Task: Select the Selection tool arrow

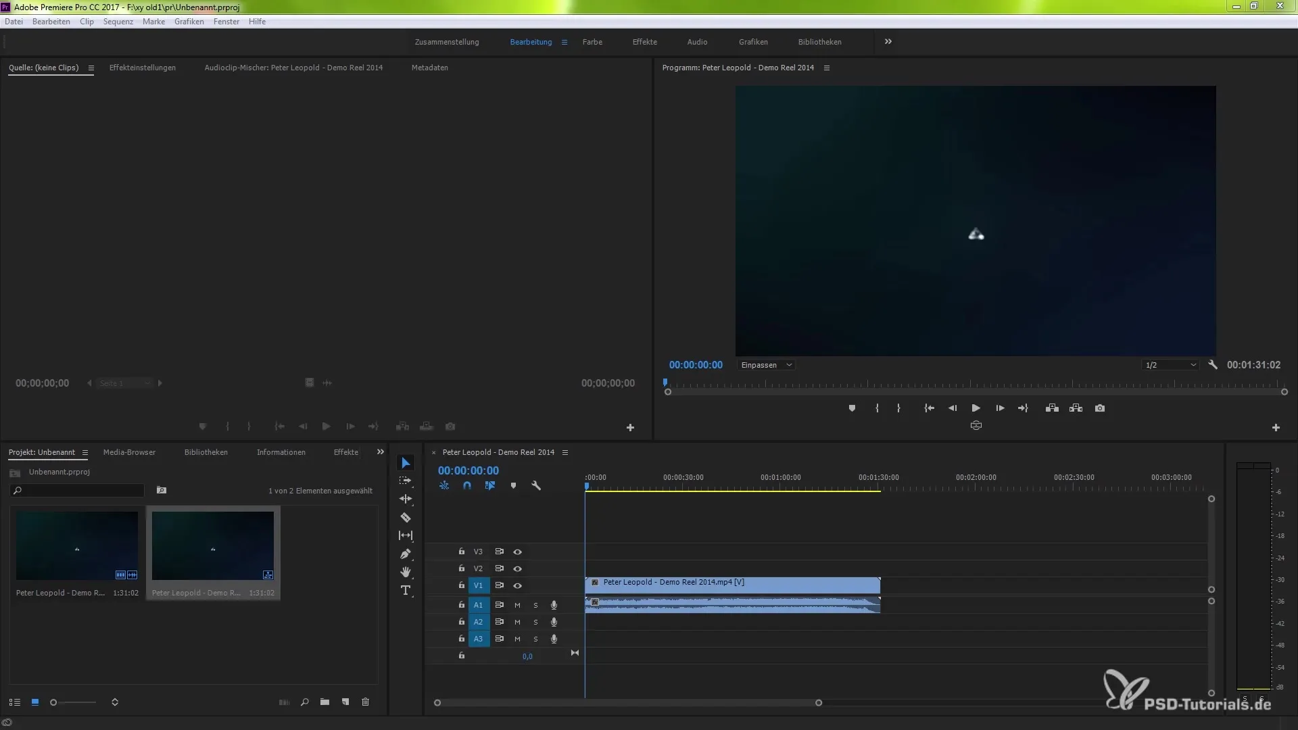Action: [406, 463]
